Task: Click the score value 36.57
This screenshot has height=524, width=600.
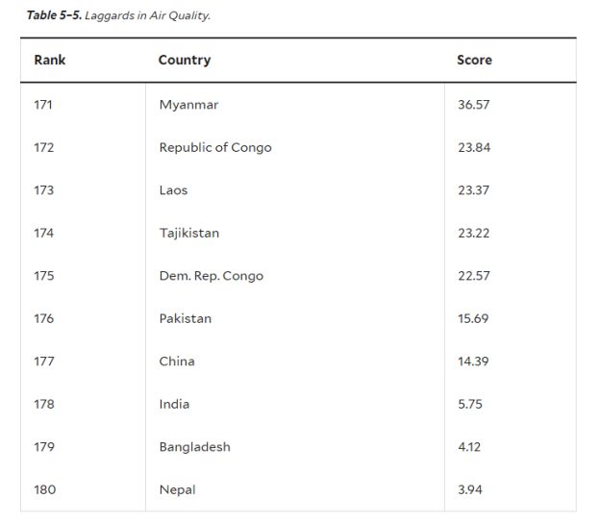Action: (474, 105)
